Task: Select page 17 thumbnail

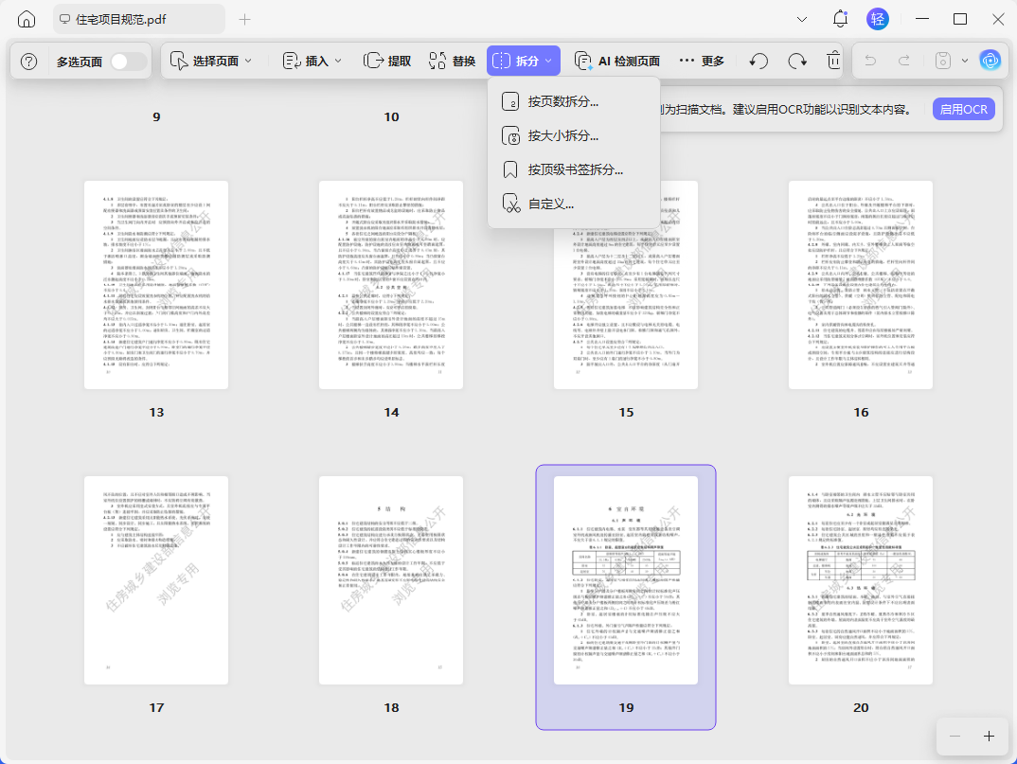Action: [156, 580]
